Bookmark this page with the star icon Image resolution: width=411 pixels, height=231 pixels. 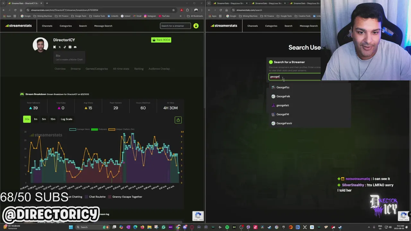(173, 10)
